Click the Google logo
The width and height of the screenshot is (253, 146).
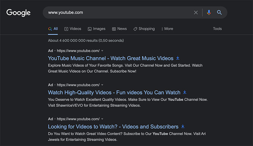point(18,13)
